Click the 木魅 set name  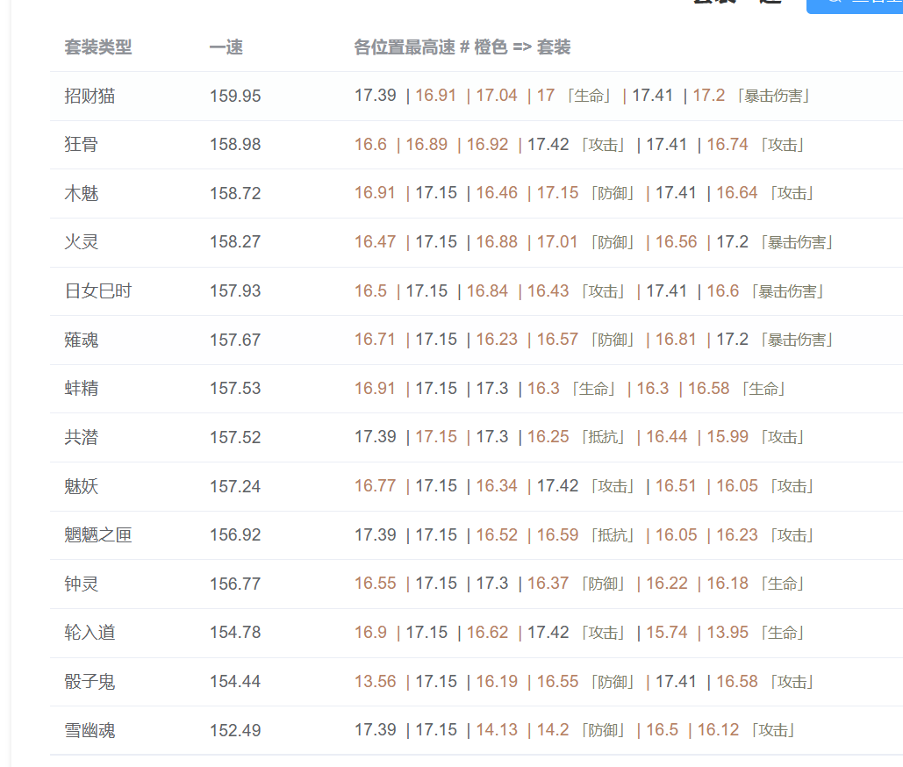82,193
